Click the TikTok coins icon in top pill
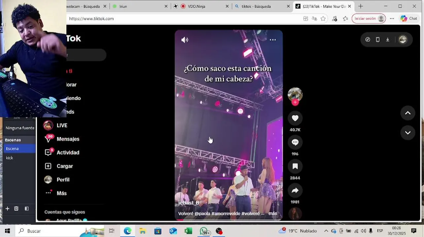Viewport: 424px width, 237px height. 368,39
